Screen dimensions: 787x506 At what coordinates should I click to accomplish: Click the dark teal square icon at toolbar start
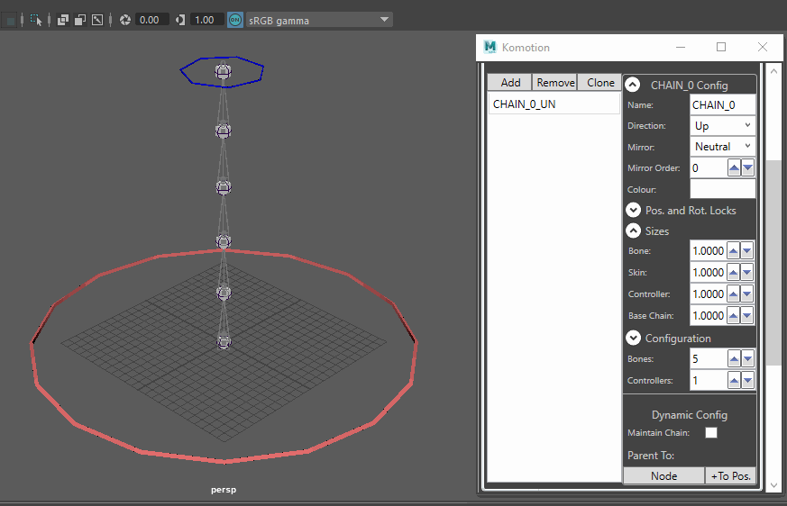9,21
